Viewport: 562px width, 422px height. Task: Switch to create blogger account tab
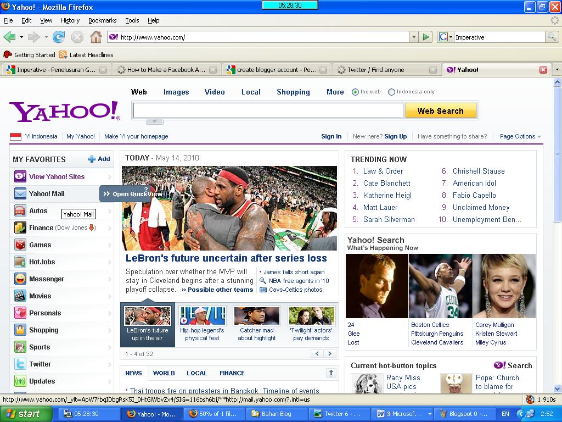click(277, 70)
